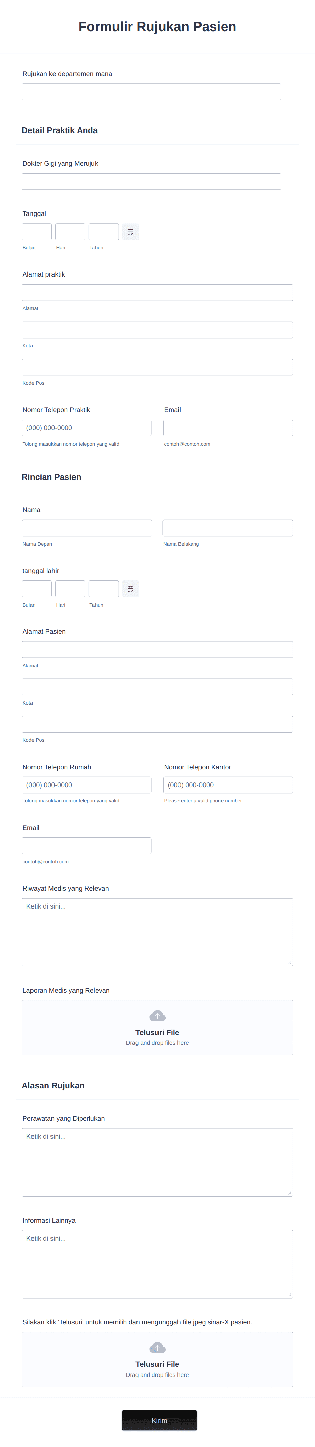Click the Perawatan yang Diperlukan textarea
Screen dimensions: 315x1447
(157, 1162)
